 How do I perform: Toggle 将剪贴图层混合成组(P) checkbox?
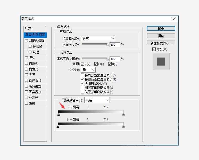[82, 79]
